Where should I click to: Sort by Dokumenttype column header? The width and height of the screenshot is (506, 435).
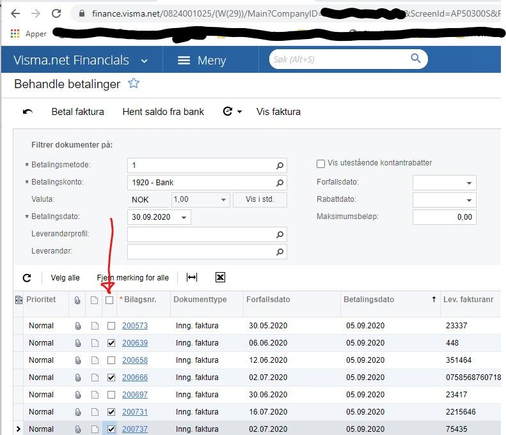200,300
